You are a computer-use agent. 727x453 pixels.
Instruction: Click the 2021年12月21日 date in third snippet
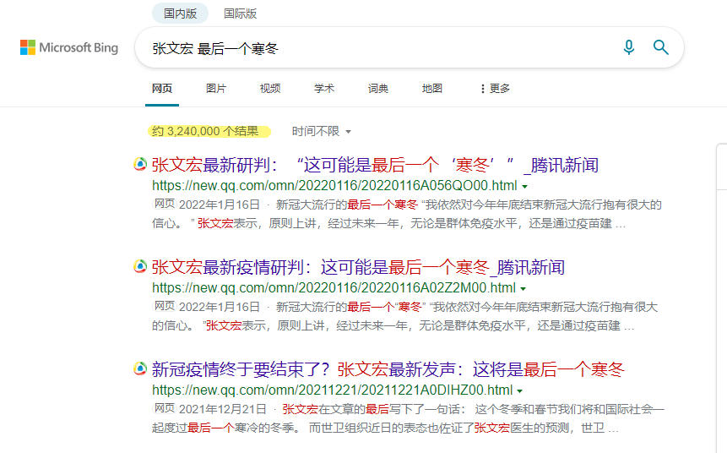pyautogui.click(x=223, y=409)
